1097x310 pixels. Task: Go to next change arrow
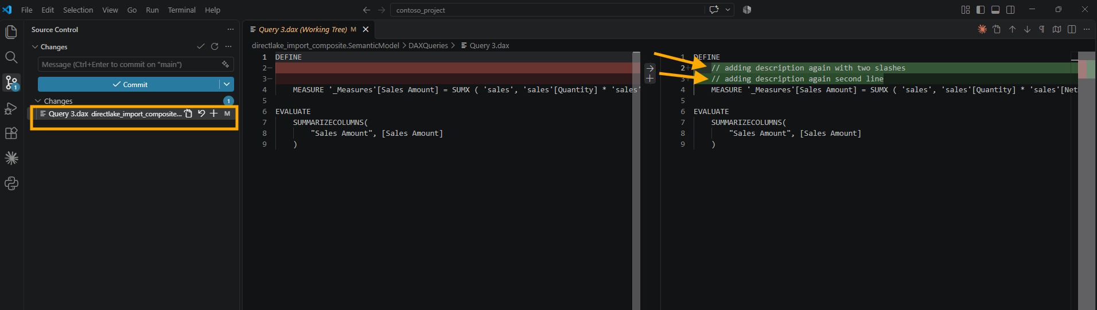[x=1027, y=29]
